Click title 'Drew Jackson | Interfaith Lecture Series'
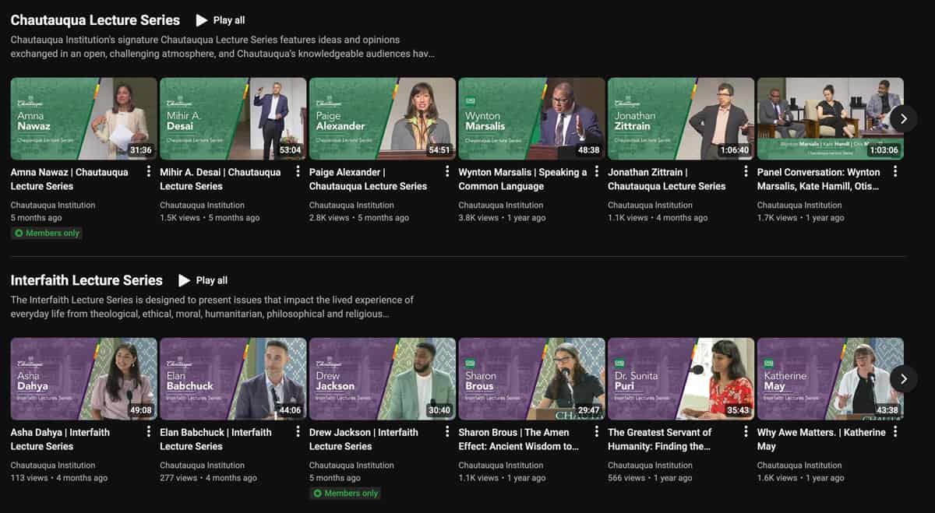935x513 pixels. tap(364, 439)
